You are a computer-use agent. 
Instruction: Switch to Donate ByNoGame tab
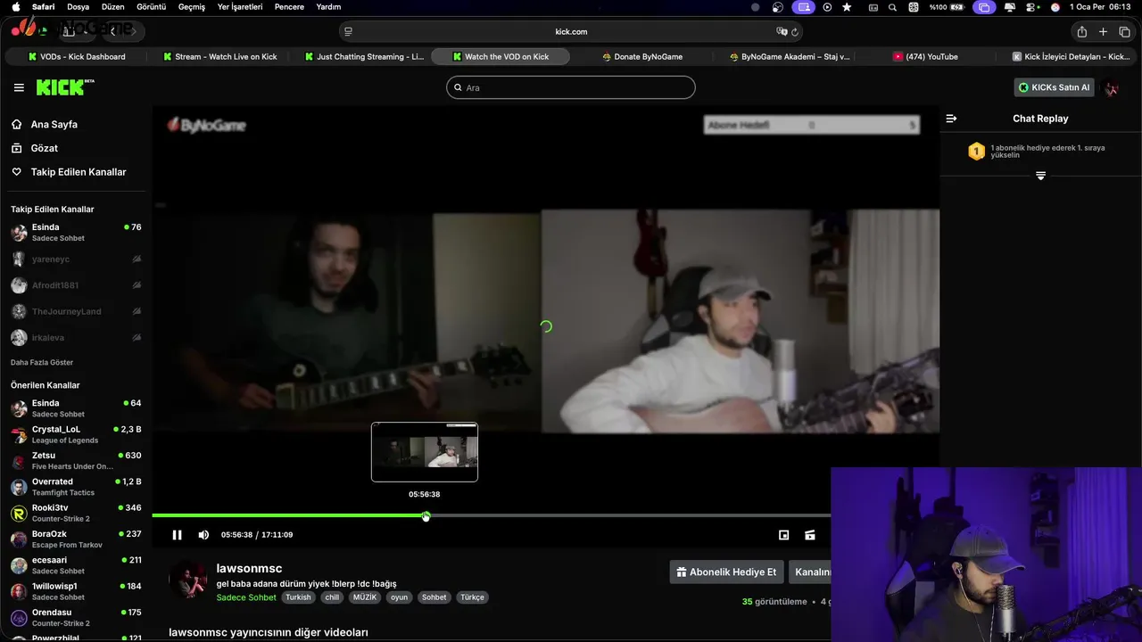point(642,56)
